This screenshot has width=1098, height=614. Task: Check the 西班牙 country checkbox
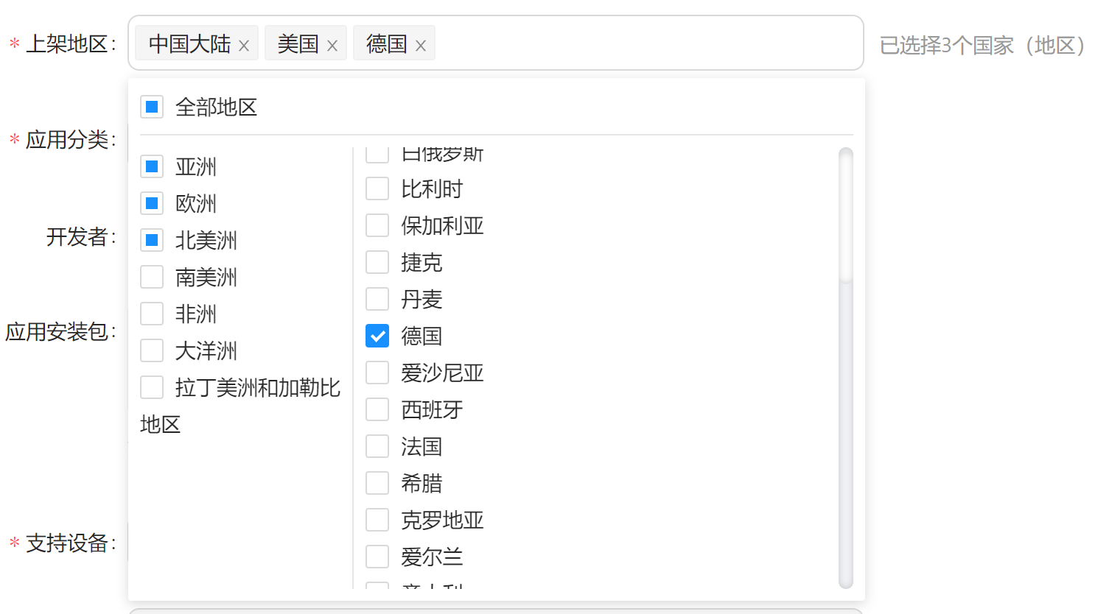377,410
